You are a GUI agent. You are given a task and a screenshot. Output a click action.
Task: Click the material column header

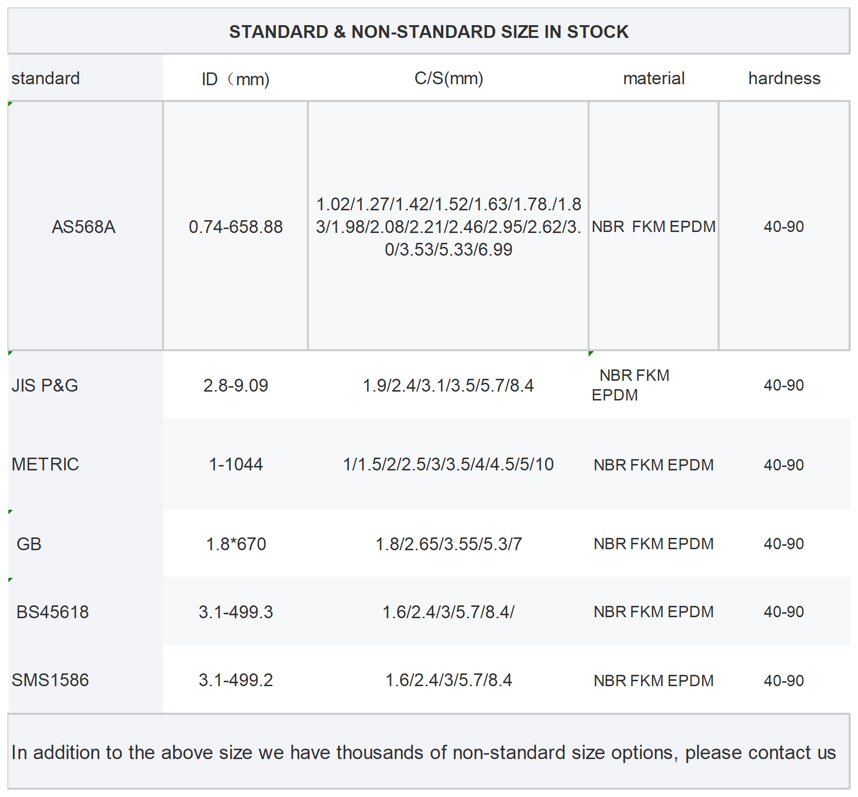654,78
